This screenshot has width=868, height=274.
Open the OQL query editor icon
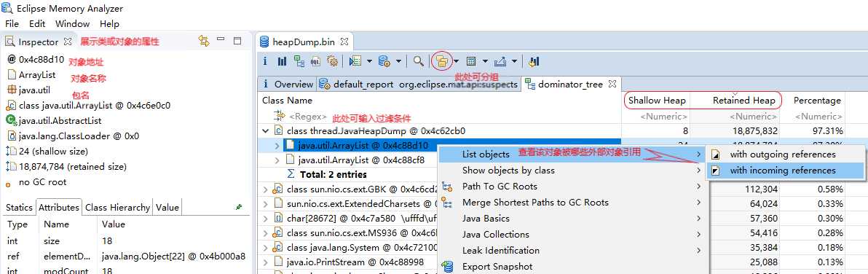[x=315, y=61]
